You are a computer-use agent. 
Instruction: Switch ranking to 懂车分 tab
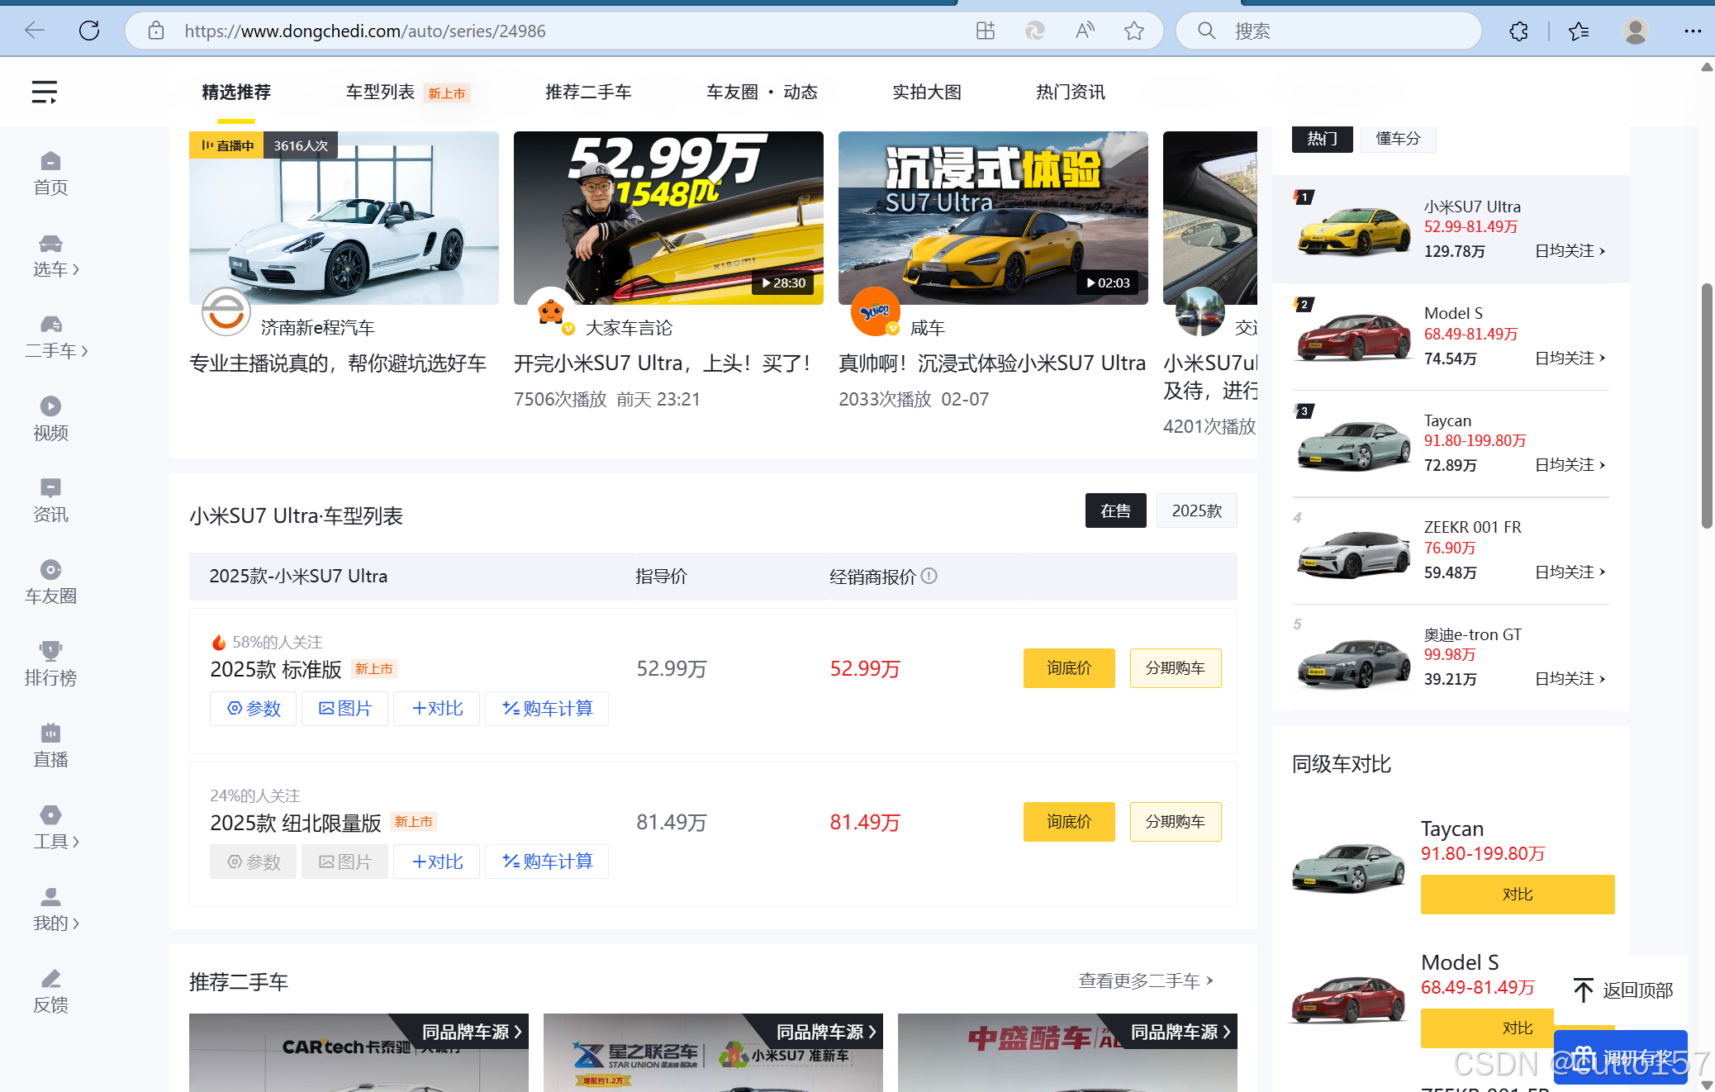tap(1398, 139)
